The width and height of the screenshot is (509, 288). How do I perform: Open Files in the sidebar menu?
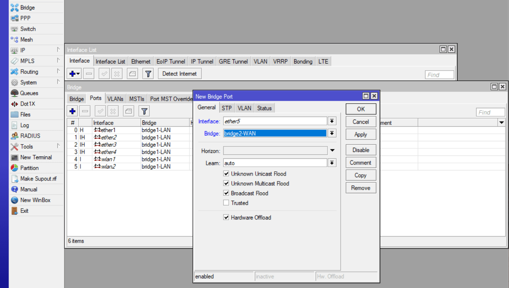click(x=25, y=115)
